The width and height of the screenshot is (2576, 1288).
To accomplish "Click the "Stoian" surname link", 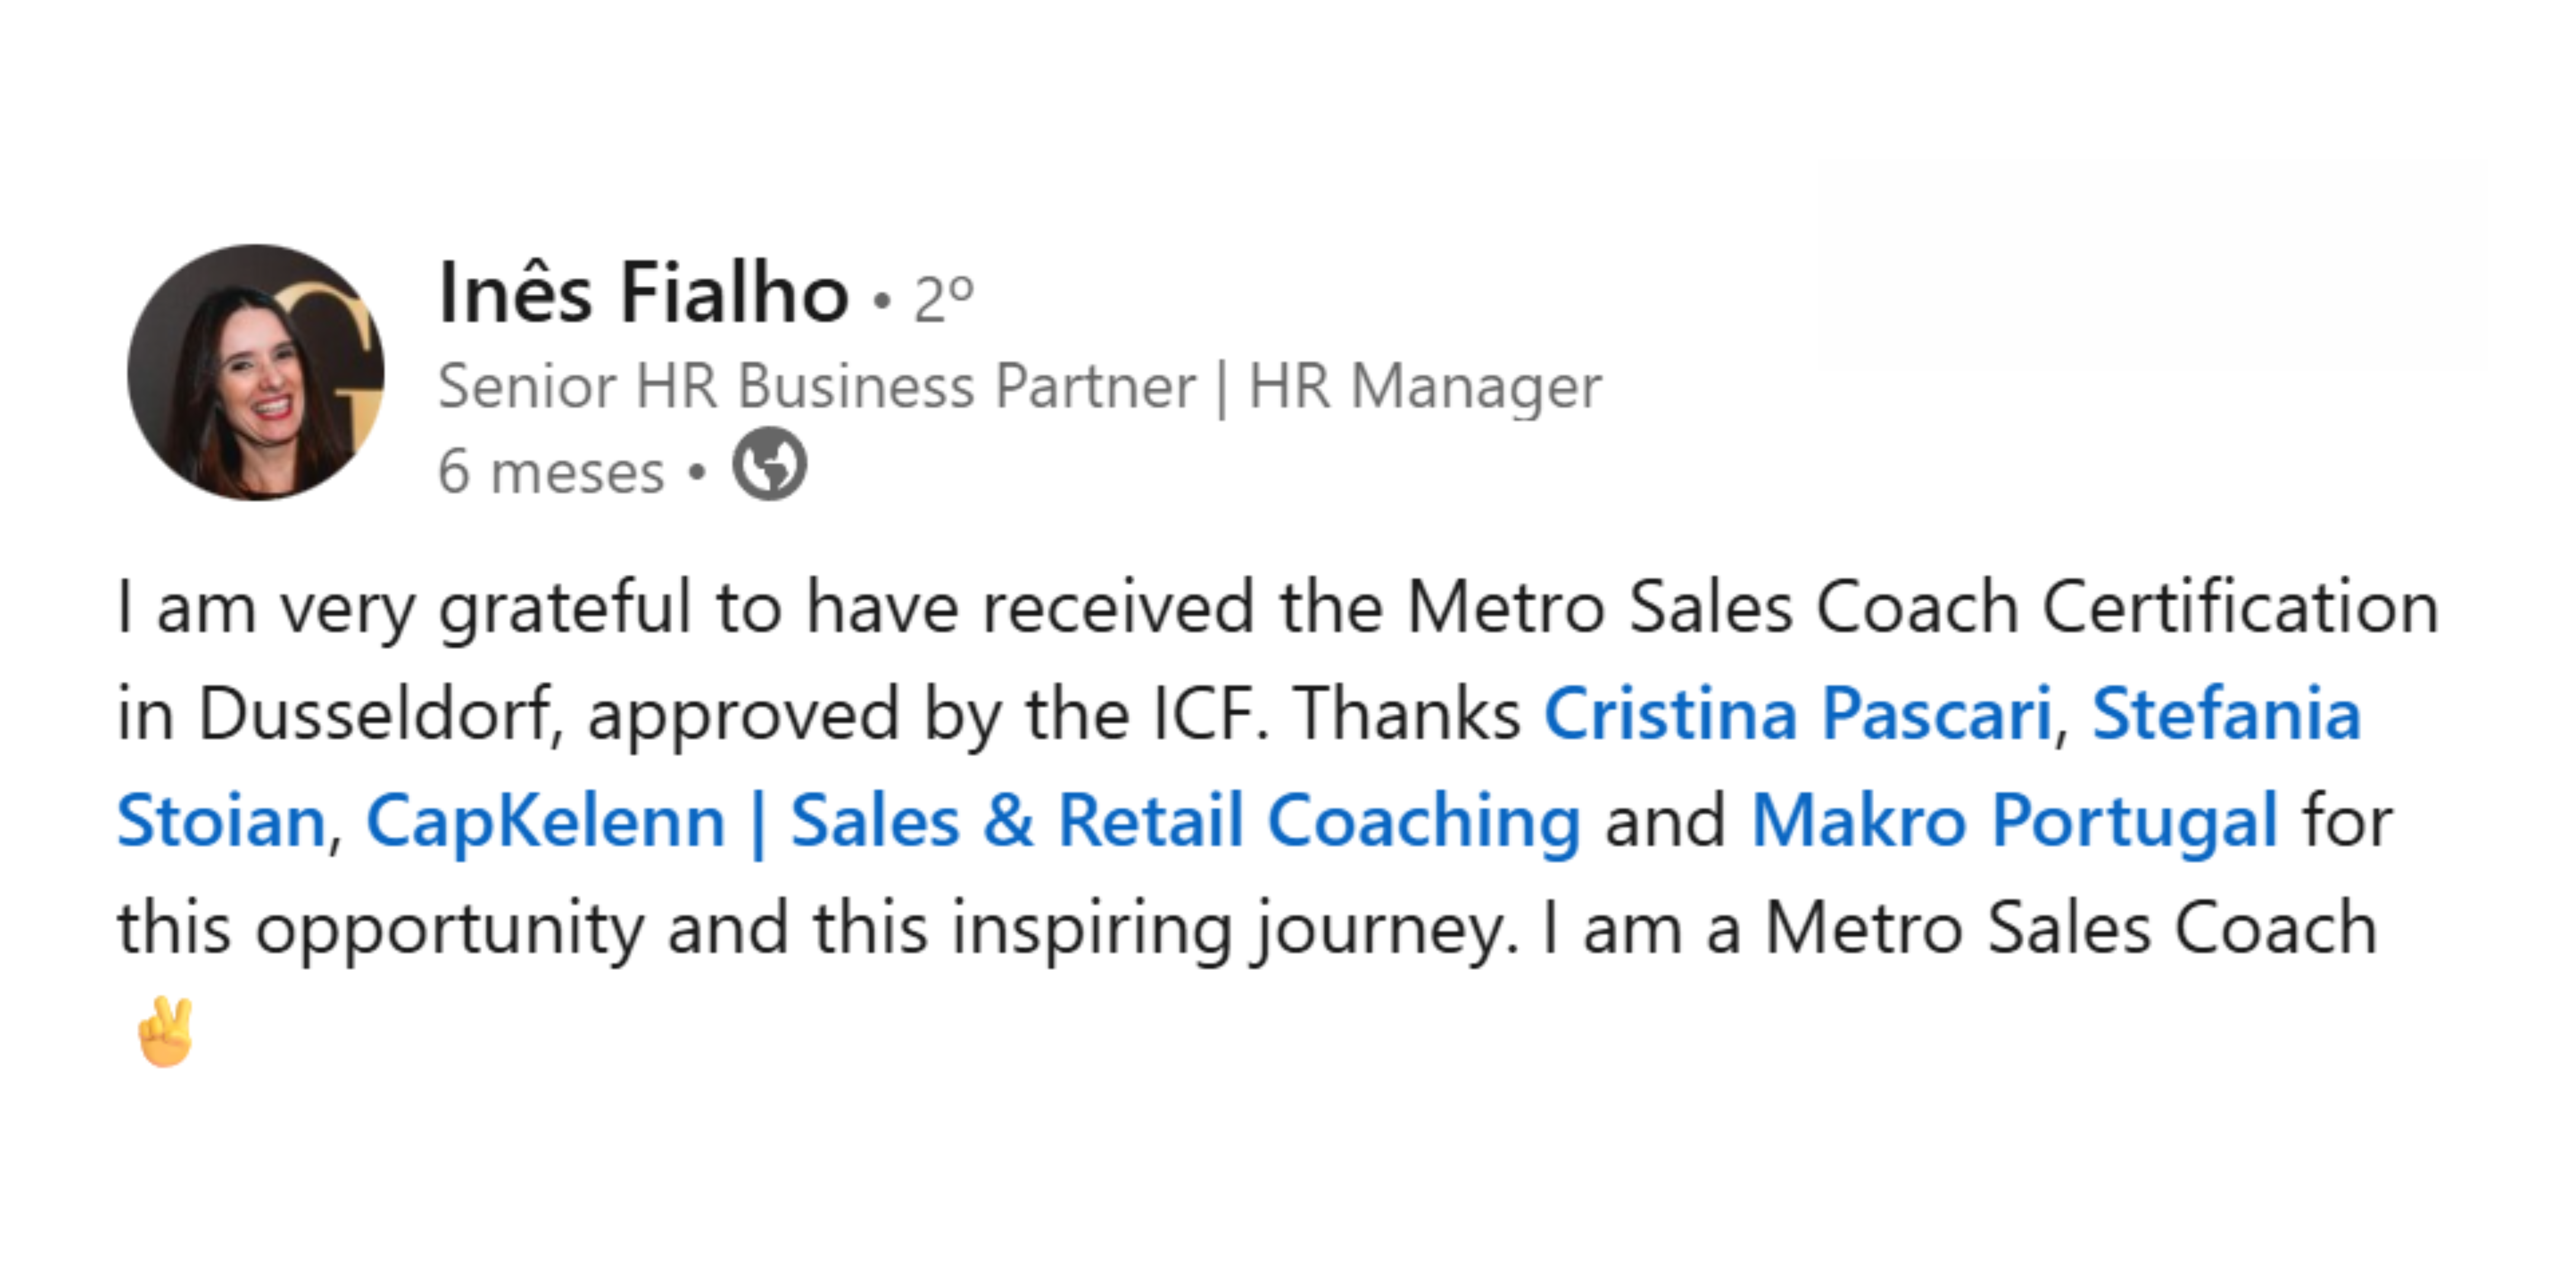I will pyautogui.click(x=221, y=821).
